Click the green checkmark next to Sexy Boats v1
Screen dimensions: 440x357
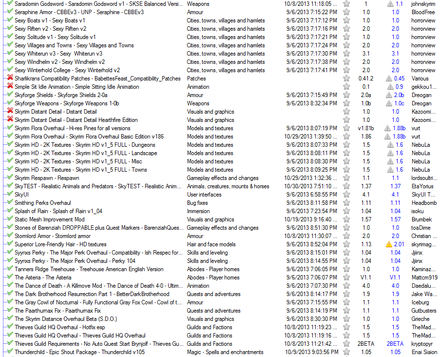point(10,20)
